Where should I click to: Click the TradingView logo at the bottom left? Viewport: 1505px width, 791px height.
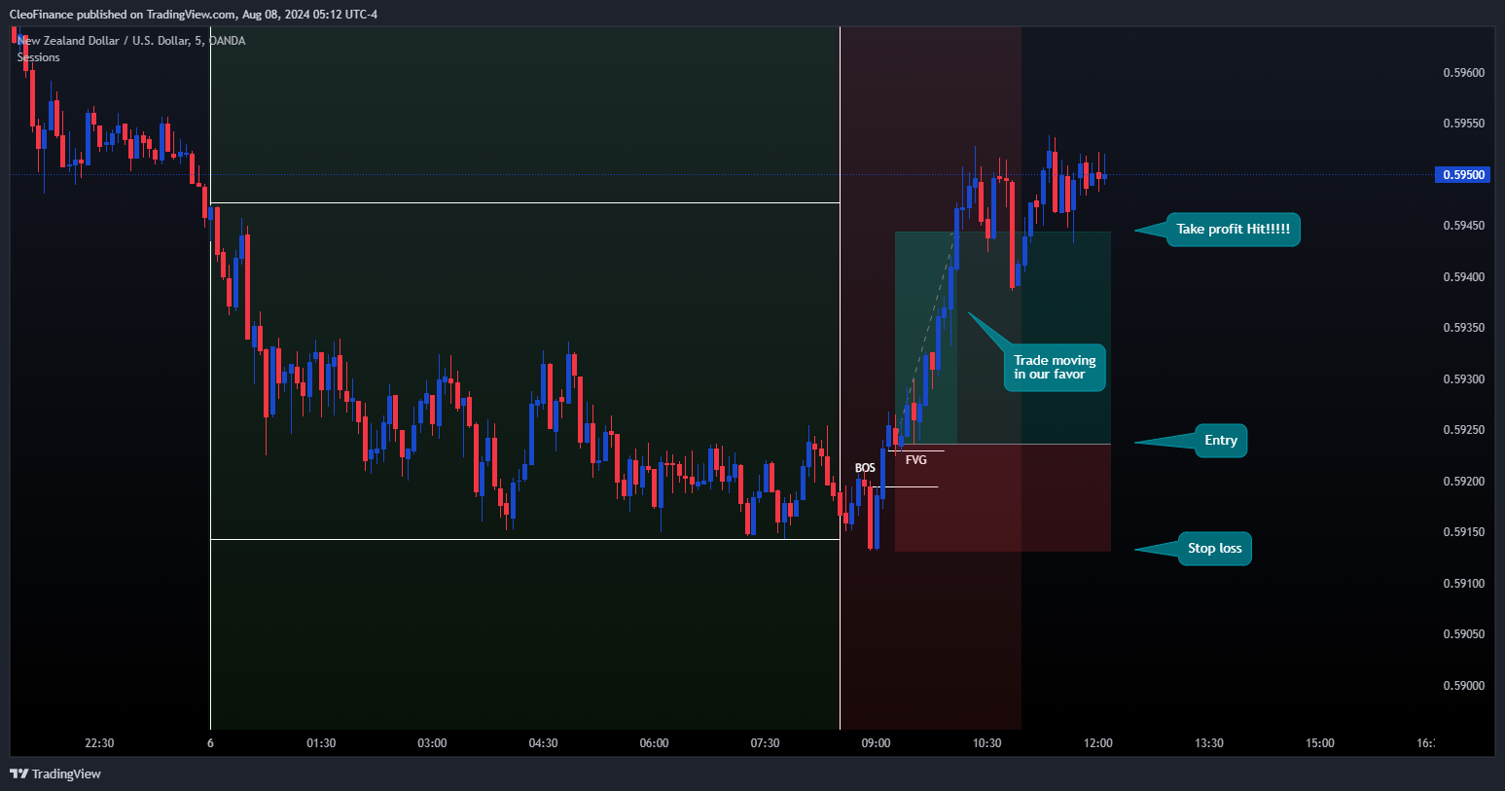tap(55, 773)
